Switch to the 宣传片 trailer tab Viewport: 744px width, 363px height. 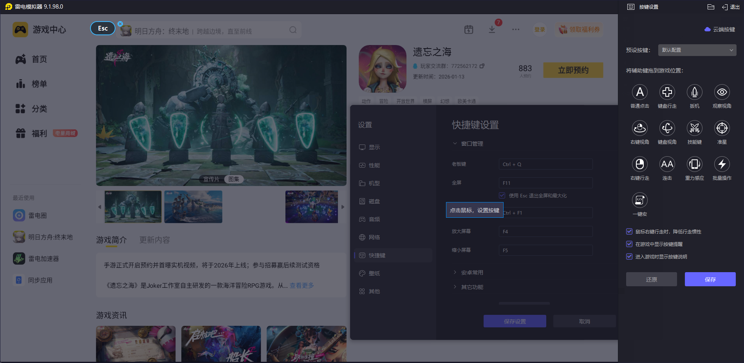click(x=211, y=179)
